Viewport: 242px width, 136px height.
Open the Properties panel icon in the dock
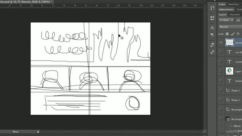[x=212, y=18]
